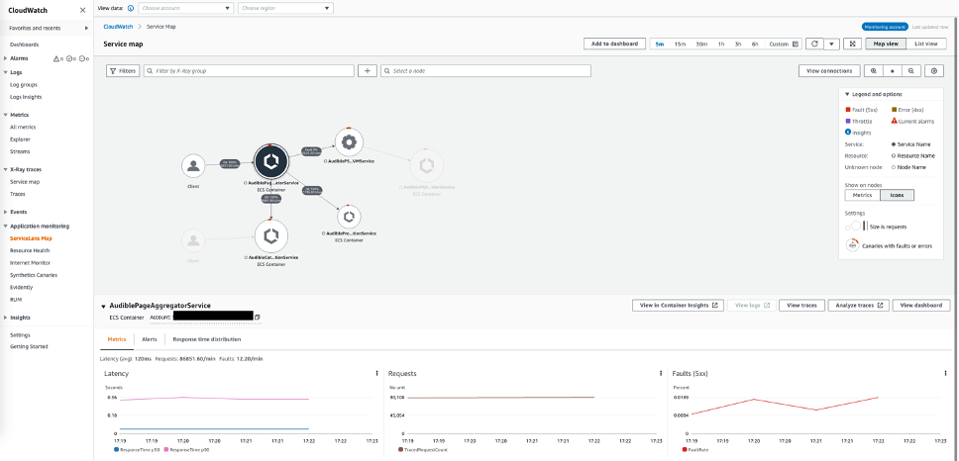The image size is (959, 461).
Task: Open the Latency chart options menu
Action: pyautogui.click(x=376, y=373)
